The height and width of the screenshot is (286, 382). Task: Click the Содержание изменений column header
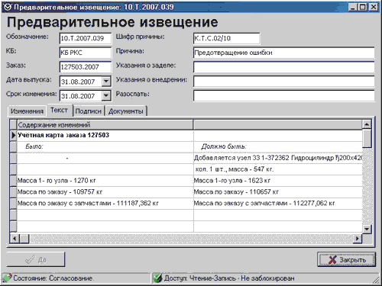click(105, 125)
